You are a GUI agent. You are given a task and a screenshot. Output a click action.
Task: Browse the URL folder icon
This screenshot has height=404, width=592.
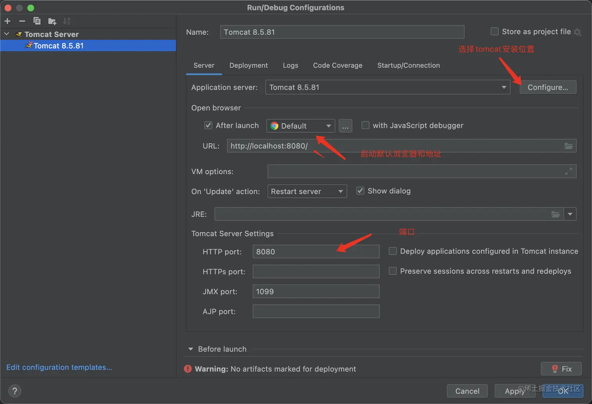569,146
